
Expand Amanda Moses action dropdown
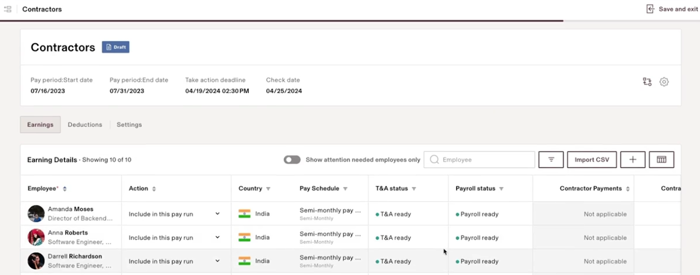pyautogui.click(x=217, y=214)
